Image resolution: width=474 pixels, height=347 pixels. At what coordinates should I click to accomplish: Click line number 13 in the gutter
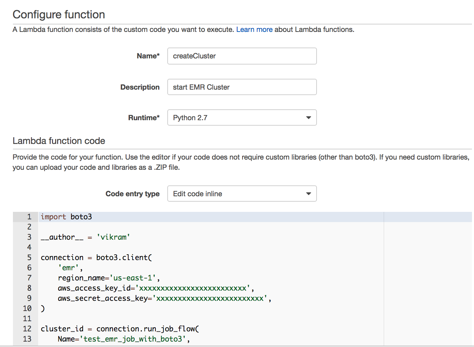pos(27,339)
